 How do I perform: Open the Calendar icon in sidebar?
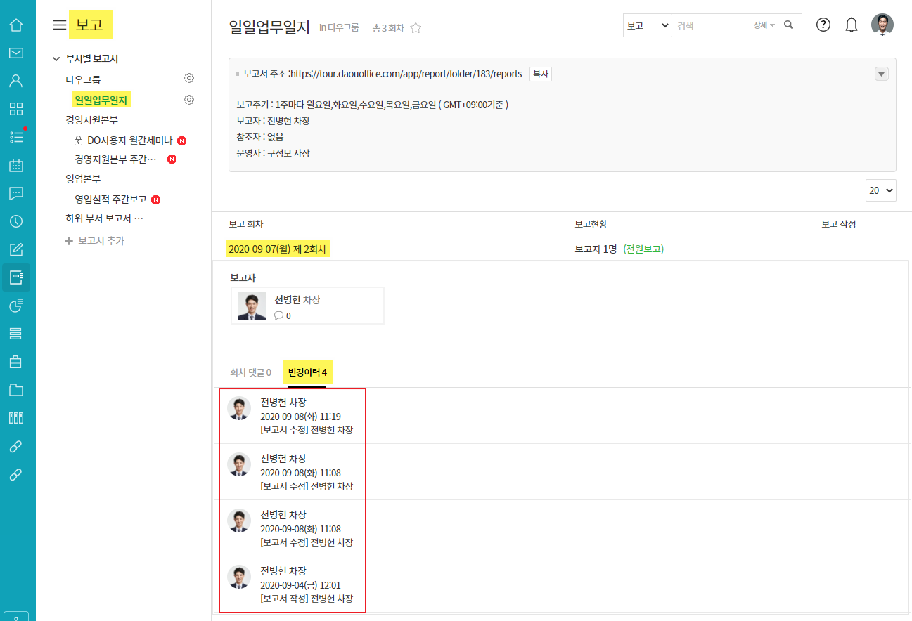15,166
